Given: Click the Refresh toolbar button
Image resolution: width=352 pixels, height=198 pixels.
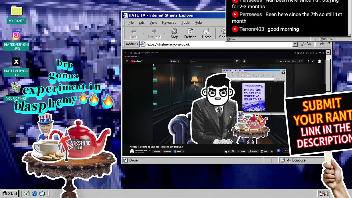Looking at the screenshot, I should pos(190,34).
